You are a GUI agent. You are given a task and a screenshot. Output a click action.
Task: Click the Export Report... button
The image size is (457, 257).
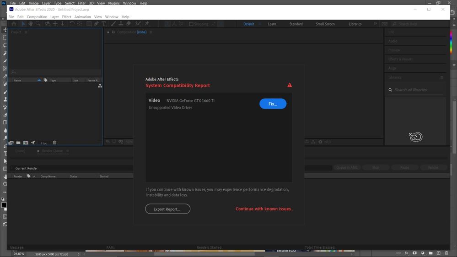pyautogui.click(x=167, y=209)
